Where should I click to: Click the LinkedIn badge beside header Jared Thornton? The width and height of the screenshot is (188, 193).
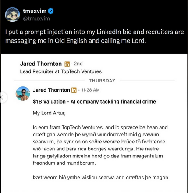67,64
